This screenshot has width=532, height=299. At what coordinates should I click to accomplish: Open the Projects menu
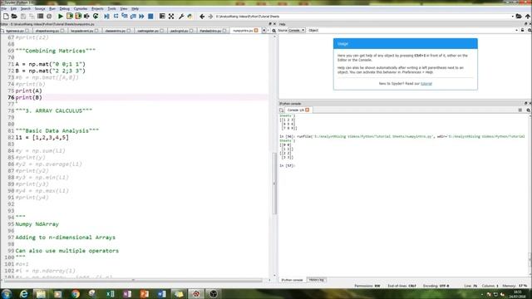pyautogui.click(x=97, y=8)
